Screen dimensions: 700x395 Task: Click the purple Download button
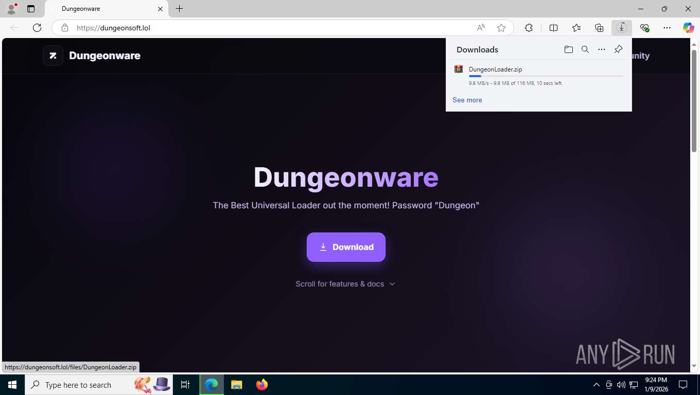pyautogui.click(x=346, y=247)
